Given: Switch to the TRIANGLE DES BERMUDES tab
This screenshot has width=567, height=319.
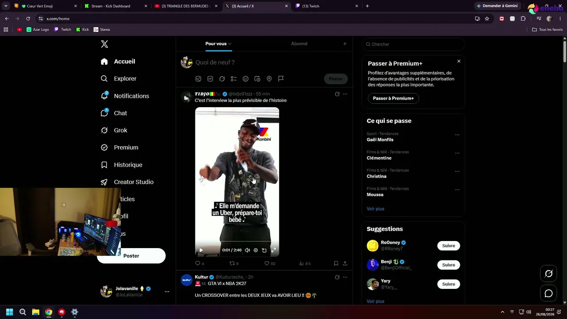Looking at the screenshot, I should (x=186, y=6).
